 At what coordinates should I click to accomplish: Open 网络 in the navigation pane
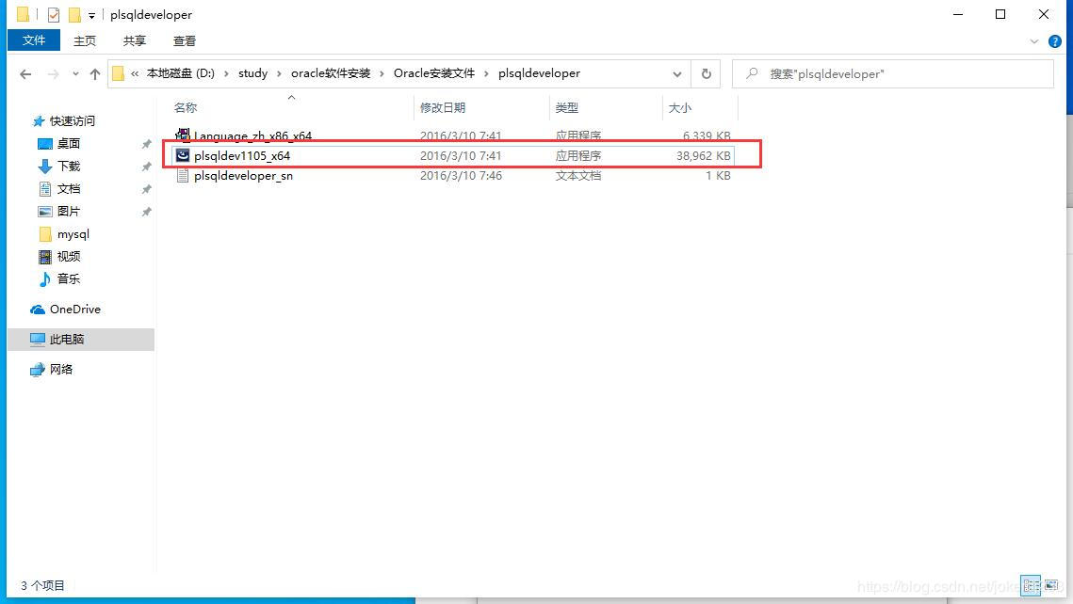[60, 369]
